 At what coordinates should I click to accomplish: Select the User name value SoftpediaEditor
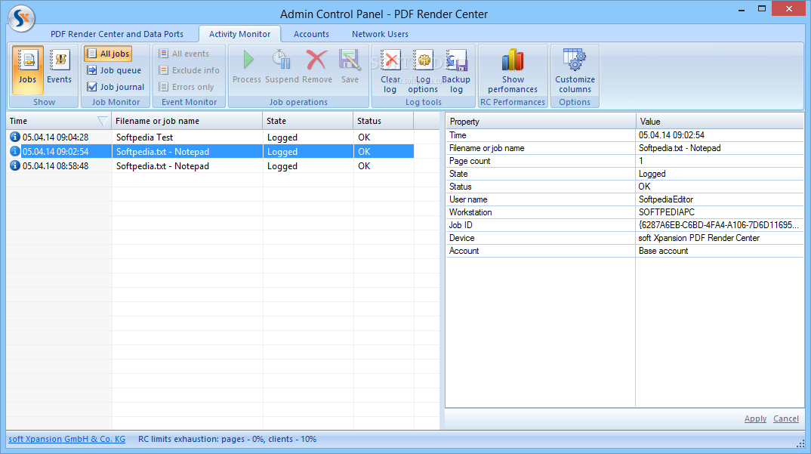(720, 199)
